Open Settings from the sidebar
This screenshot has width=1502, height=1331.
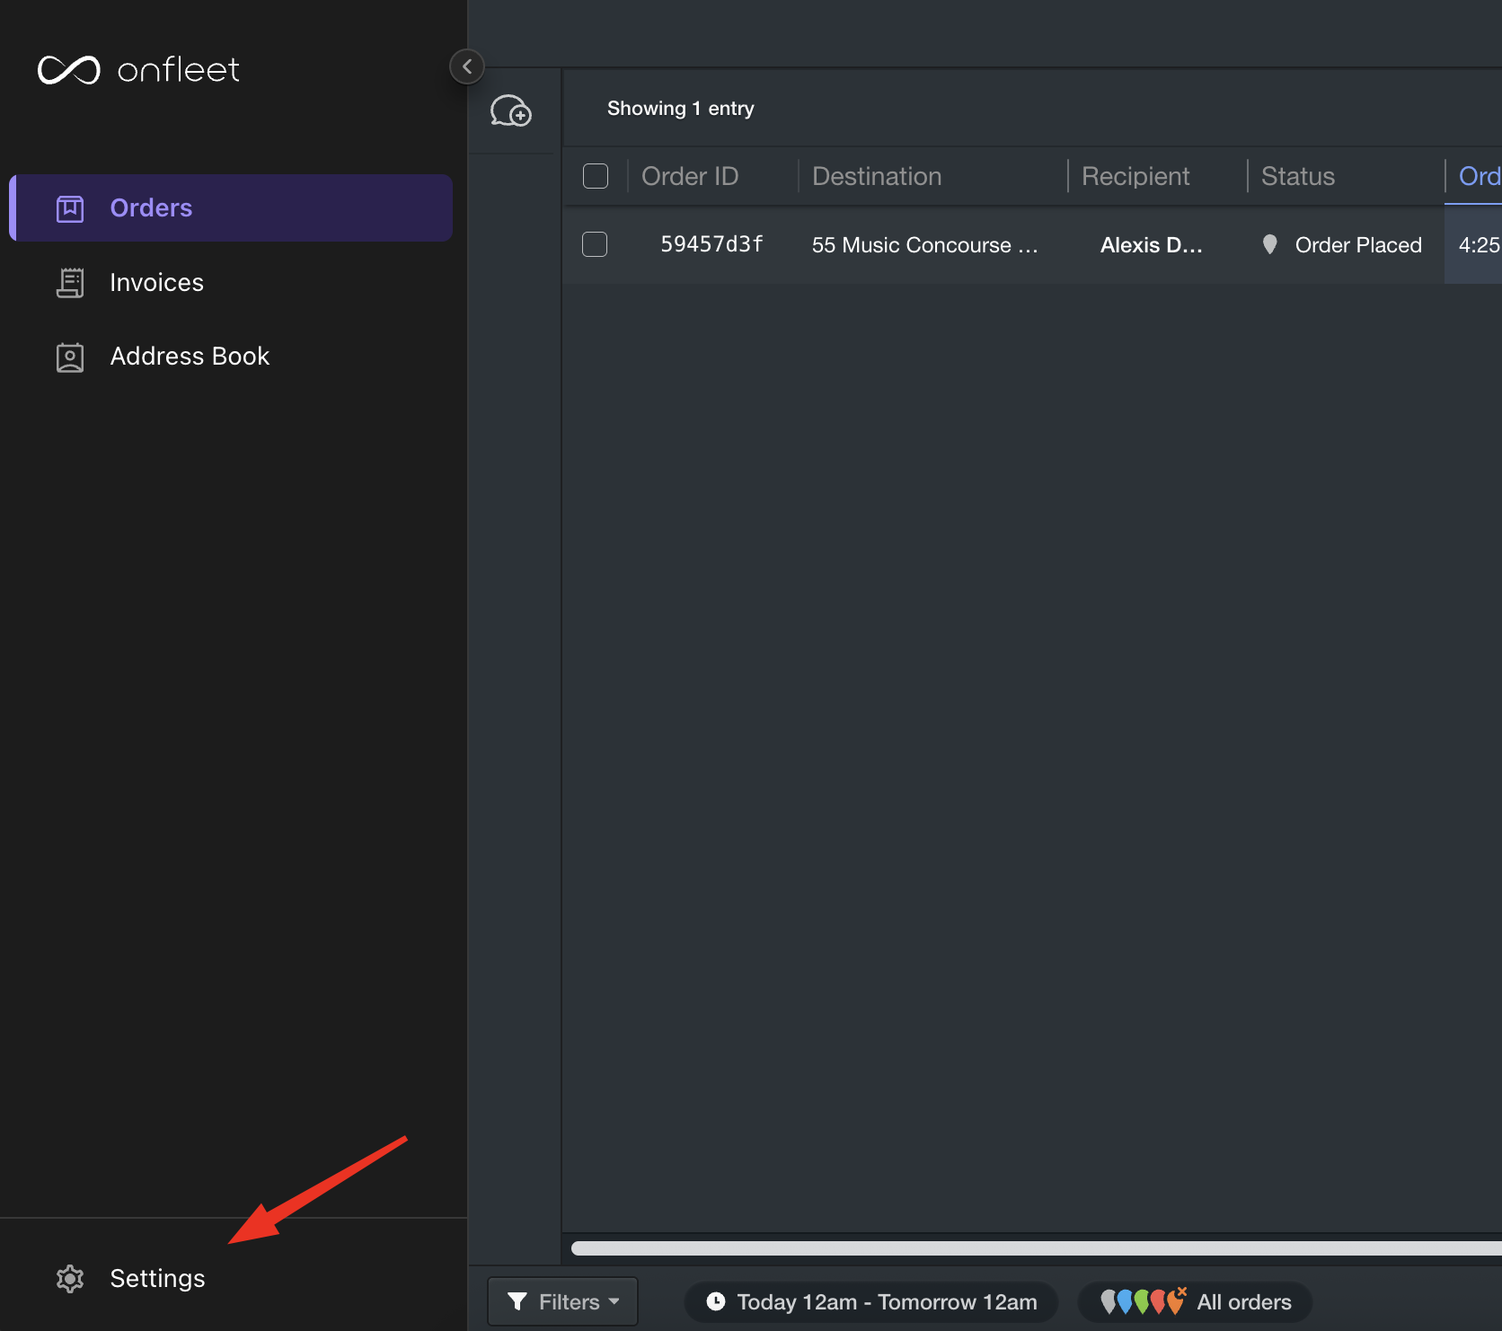157,1278
